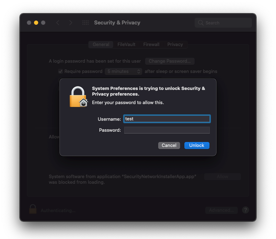
Task: Click the Change Password button
Action: 169,61
